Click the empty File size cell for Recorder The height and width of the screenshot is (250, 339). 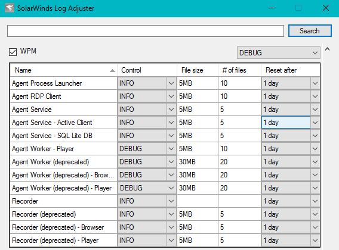[x=198, y=201]
